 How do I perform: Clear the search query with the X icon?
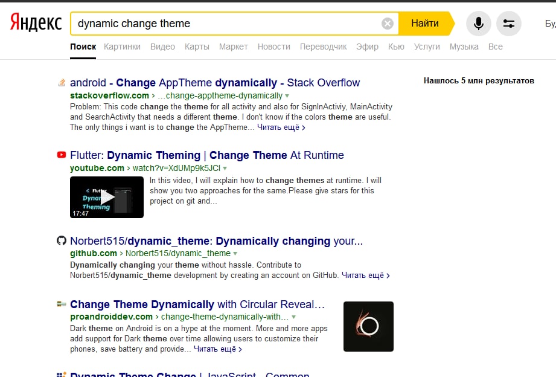click(x=387, y=24)
